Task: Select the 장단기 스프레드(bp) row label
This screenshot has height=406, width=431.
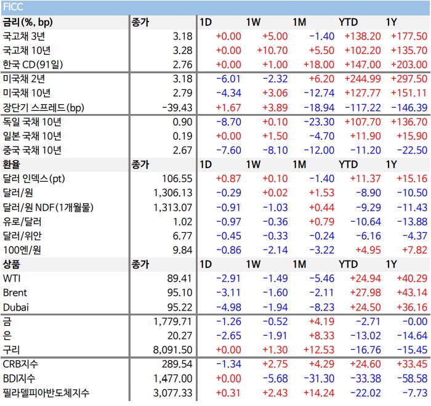Action: point(44,108)
